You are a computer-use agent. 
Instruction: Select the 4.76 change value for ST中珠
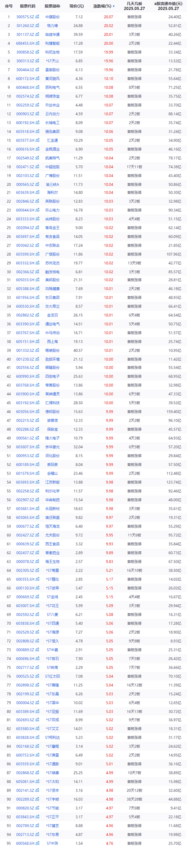(x=110, y=843)
